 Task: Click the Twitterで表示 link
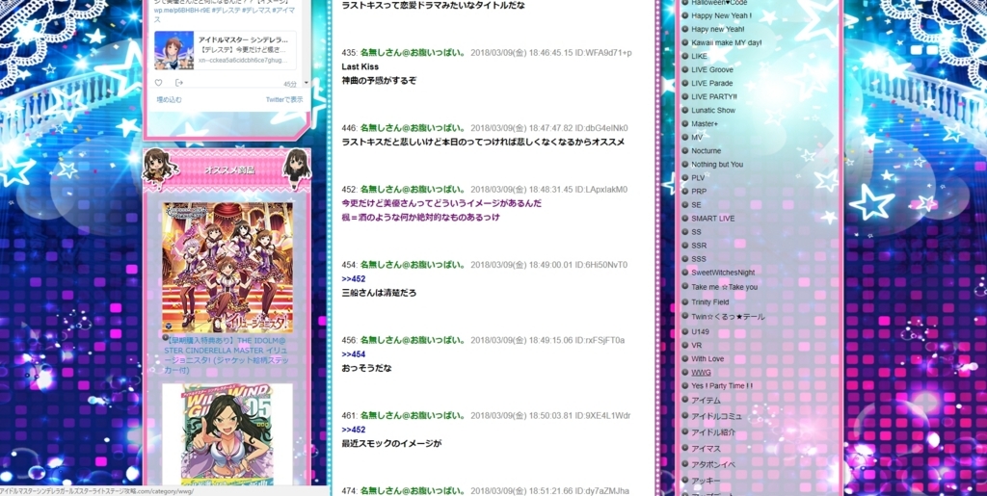tap(284, 99)
